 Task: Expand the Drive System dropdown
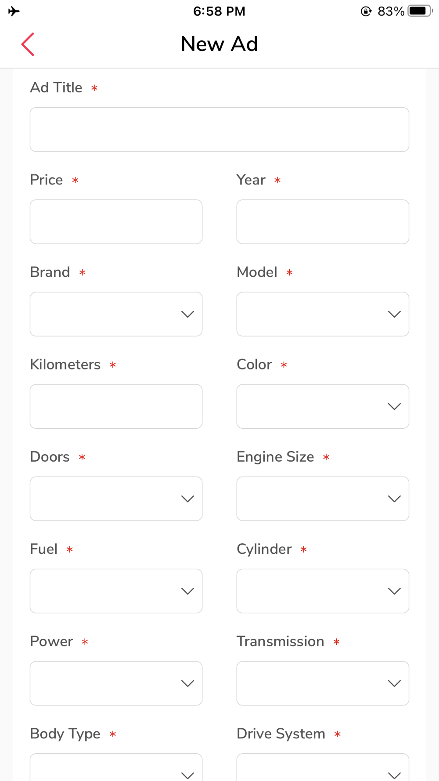coord(323,769)
